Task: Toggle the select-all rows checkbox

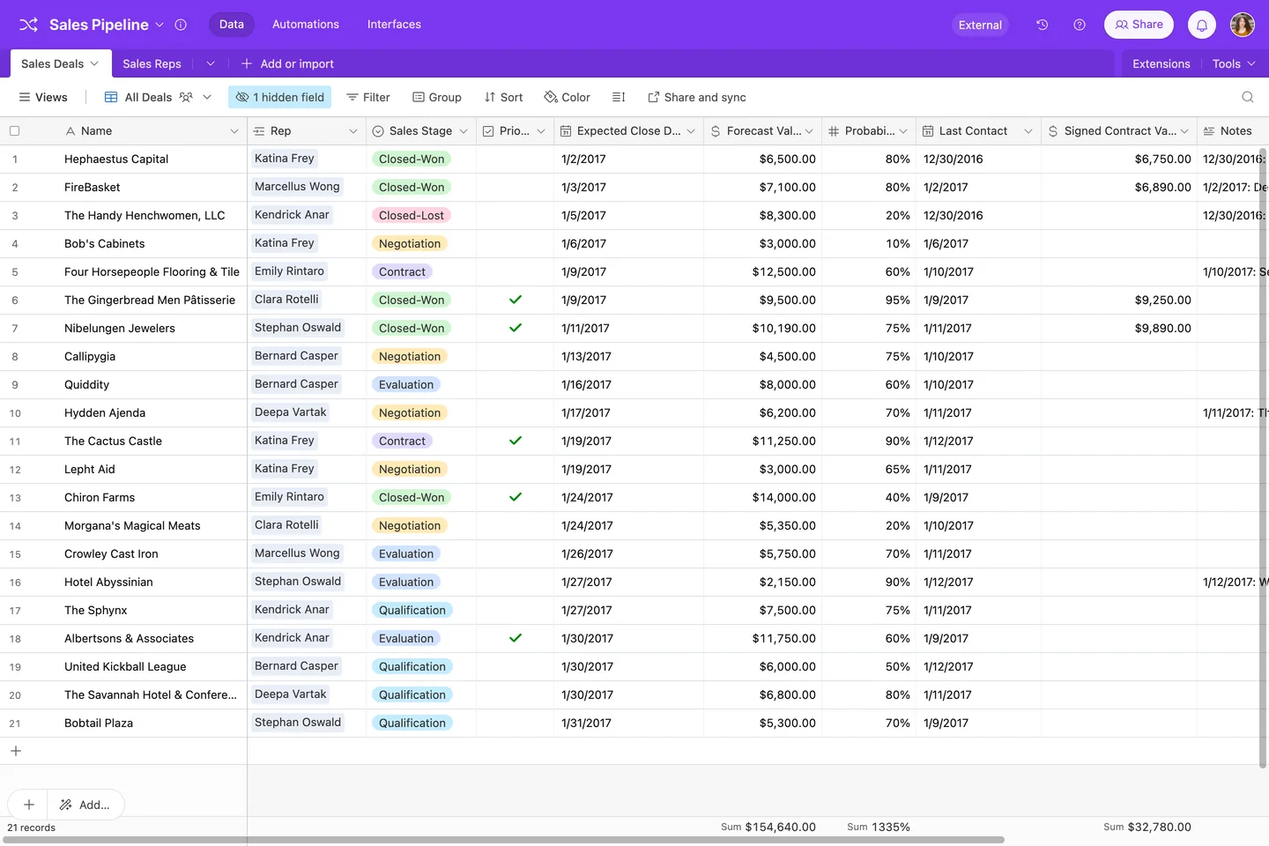Action: coord(14,130)
